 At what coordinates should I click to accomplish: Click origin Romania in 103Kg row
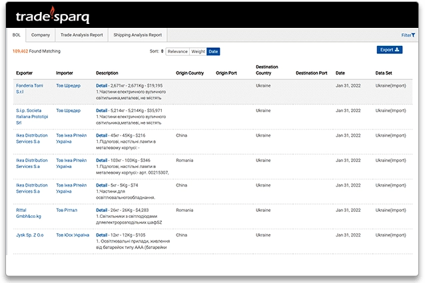[x=185, y=160]
